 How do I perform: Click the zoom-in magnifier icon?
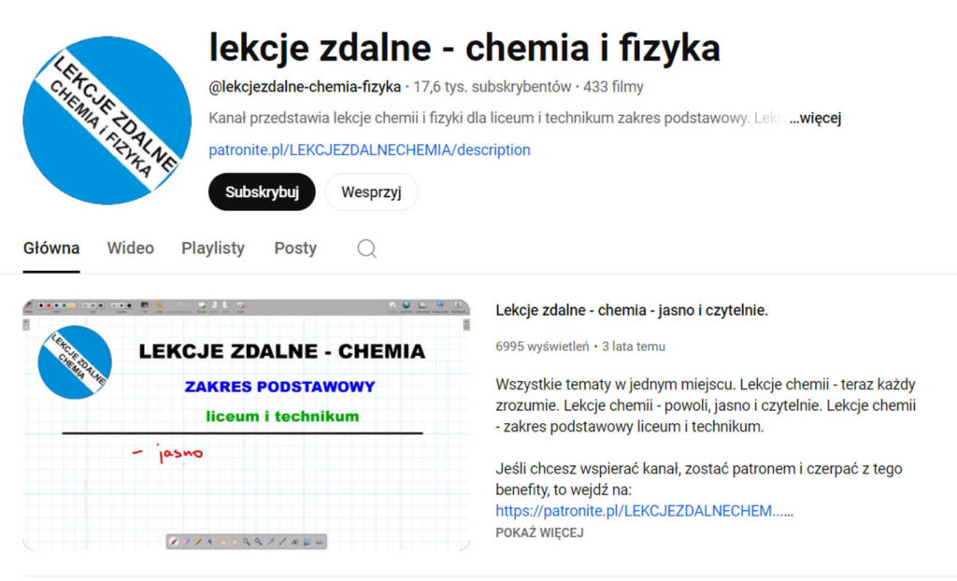(246, 542)
